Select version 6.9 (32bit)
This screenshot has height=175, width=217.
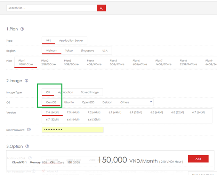click(136, 112)
